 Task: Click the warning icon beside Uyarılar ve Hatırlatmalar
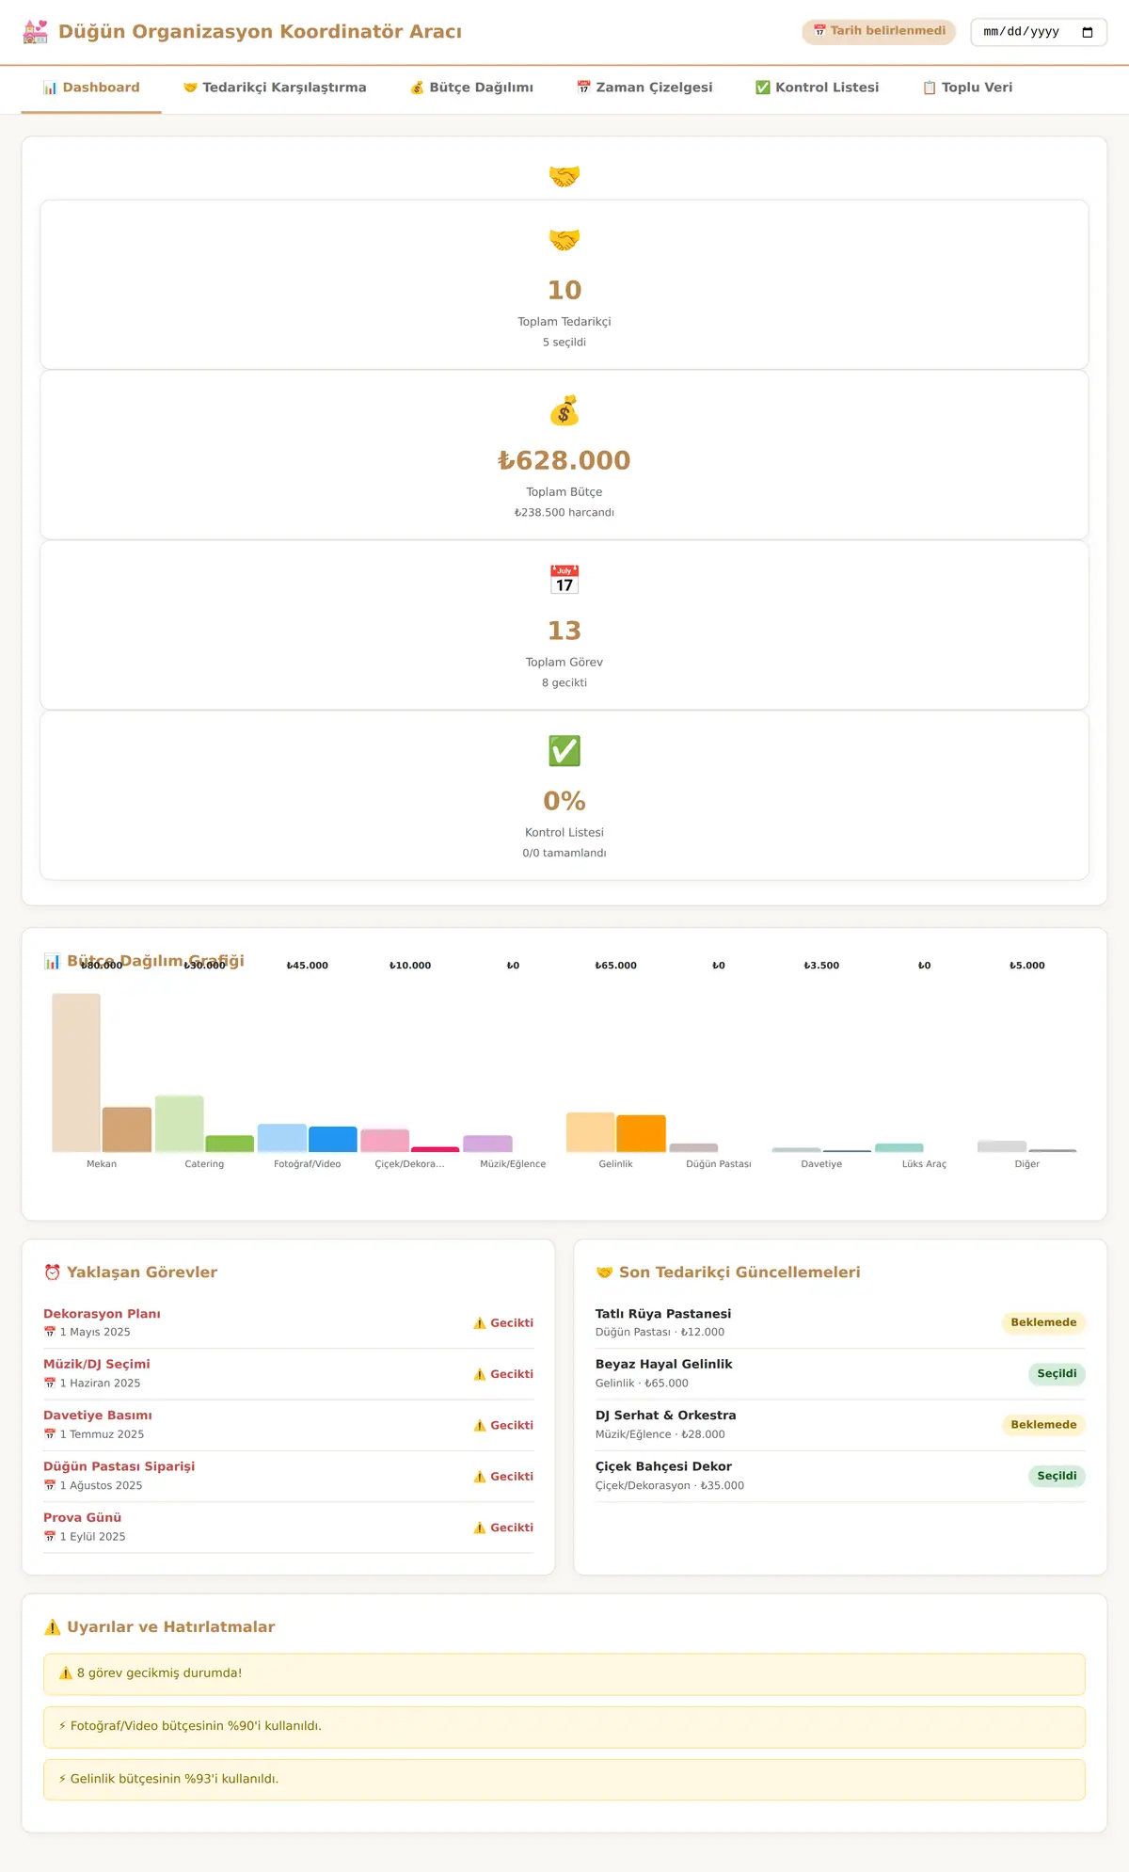(x=53, y=1627)
